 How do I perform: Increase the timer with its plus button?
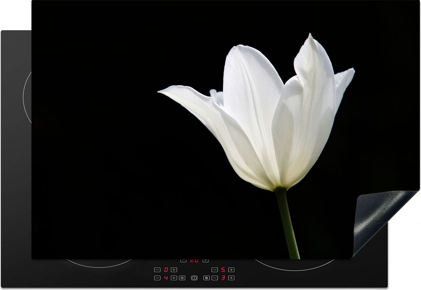coord(206,260)
